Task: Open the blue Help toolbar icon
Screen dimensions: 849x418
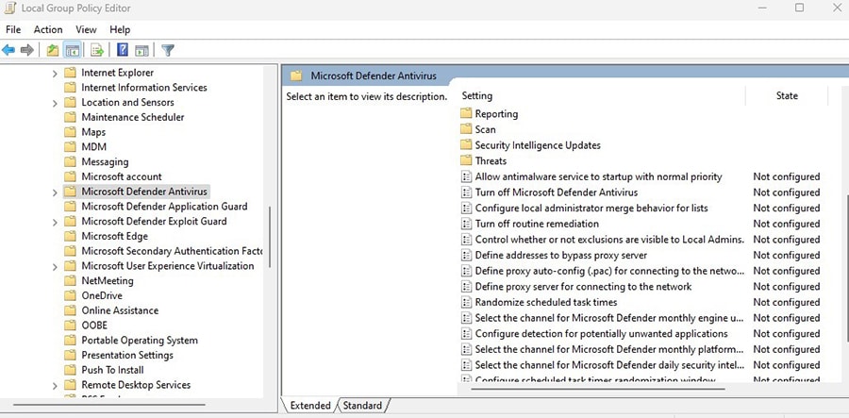Action: click(x=123, y=50)
